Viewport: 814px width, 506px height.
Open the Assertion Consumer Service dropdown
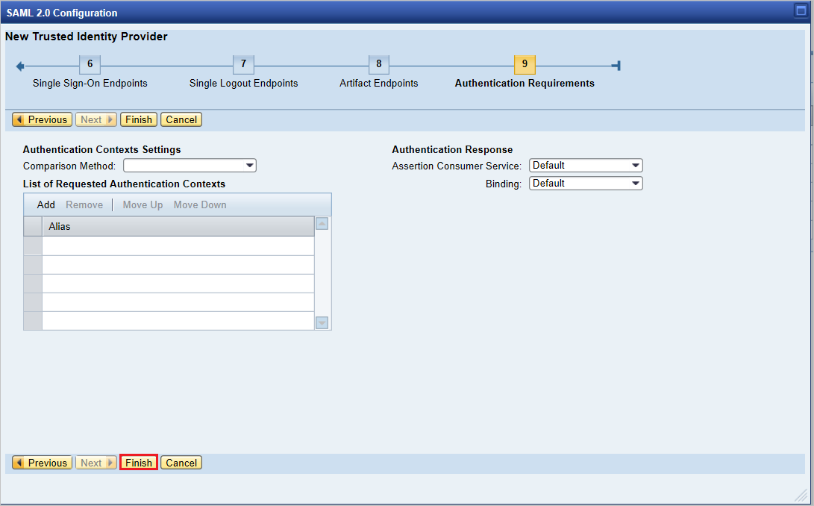pyautogui.click(x=634, y=165)
